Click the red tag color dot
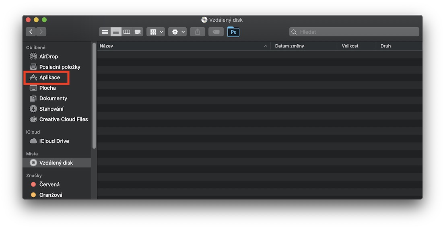Viewport: 445px width, 229px height. (x=33, y=184)
